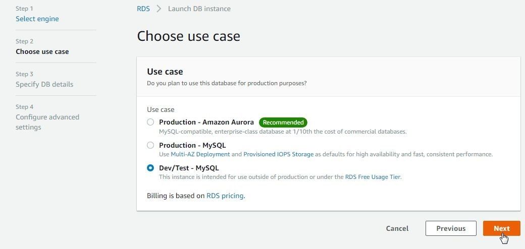Click Launch DB instance breadcrumb text
The height and width of the screenshot is (249, 525).
tap(199, 9)
